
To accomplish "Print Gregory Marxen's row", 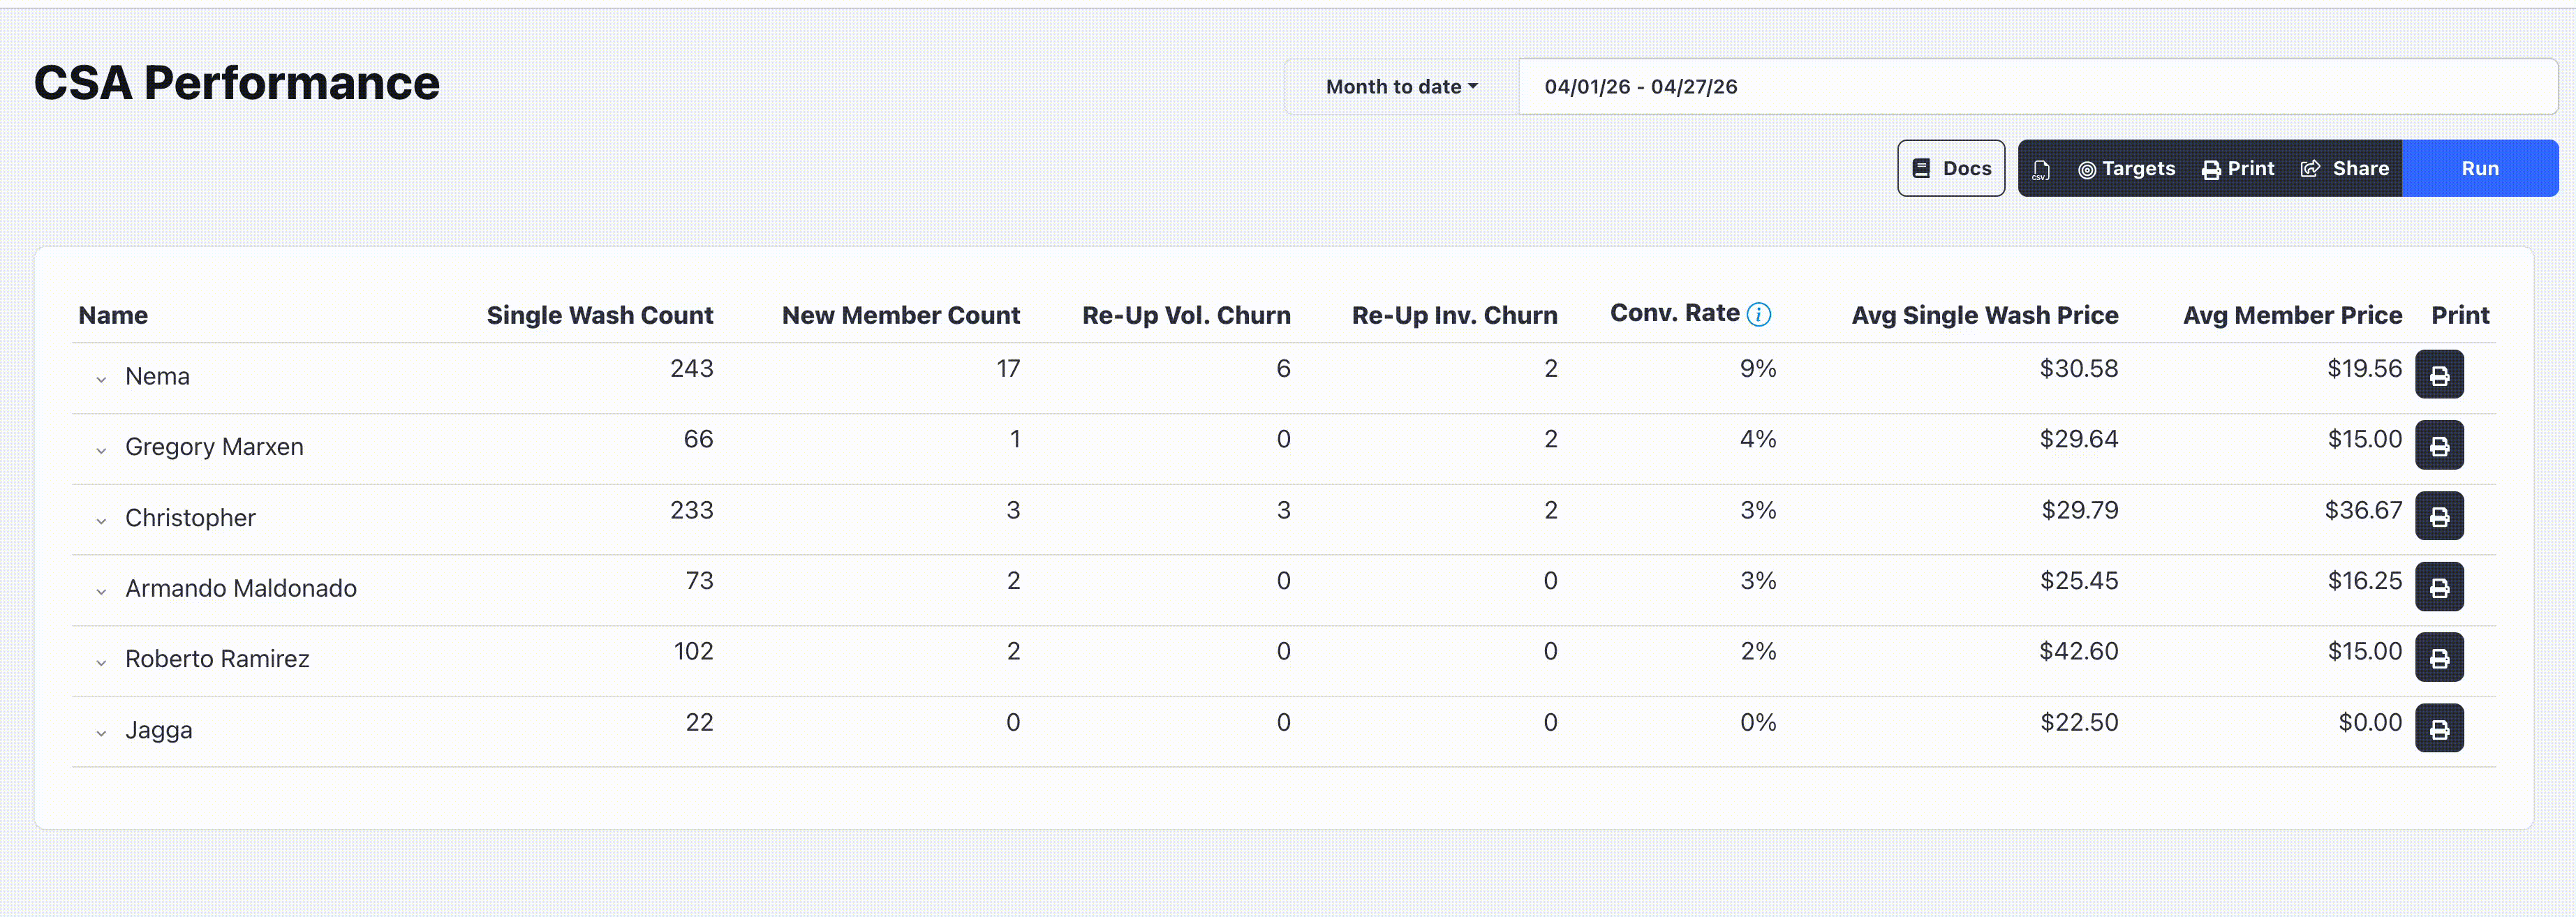I will 2439,445.
